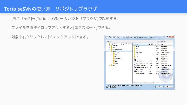Select the highlighted trunk folder in the tree
Image resolution: width=187 pixels, height=105 pixels.
tap(114, 51)
